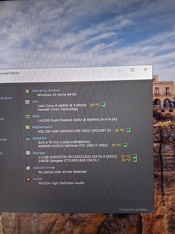Open the Operating System section link
The image size is (175, 234).
click(46, 90)
